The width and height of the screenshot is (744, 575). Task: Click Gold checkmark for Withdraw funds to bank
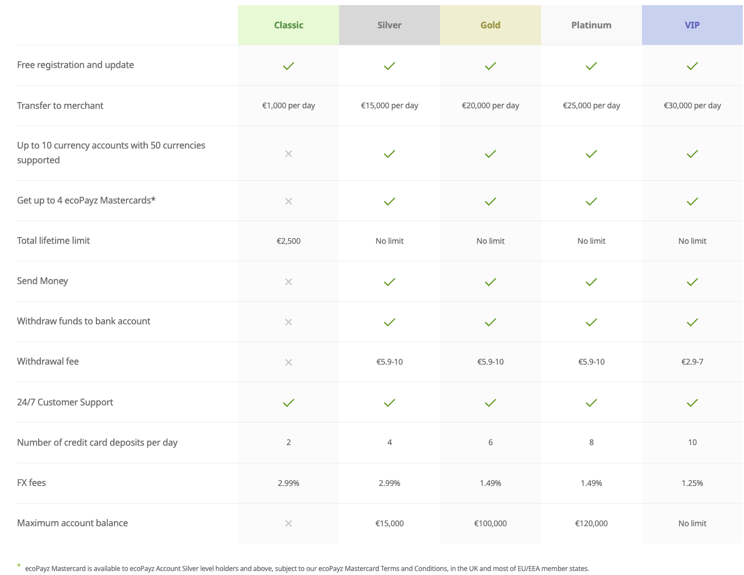(491, 322)
